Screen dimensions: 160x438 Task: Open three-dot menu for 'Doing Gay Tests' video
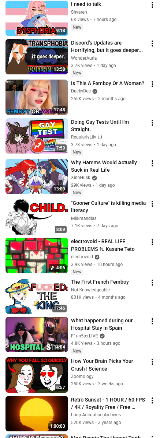(x=152, y=123)
